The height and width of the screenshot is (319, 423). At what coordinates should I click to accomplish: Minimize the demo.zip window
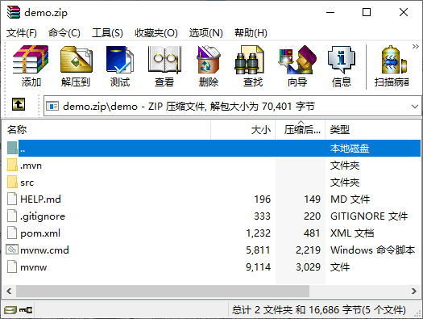pyautogui.click(x=330, y=12)
